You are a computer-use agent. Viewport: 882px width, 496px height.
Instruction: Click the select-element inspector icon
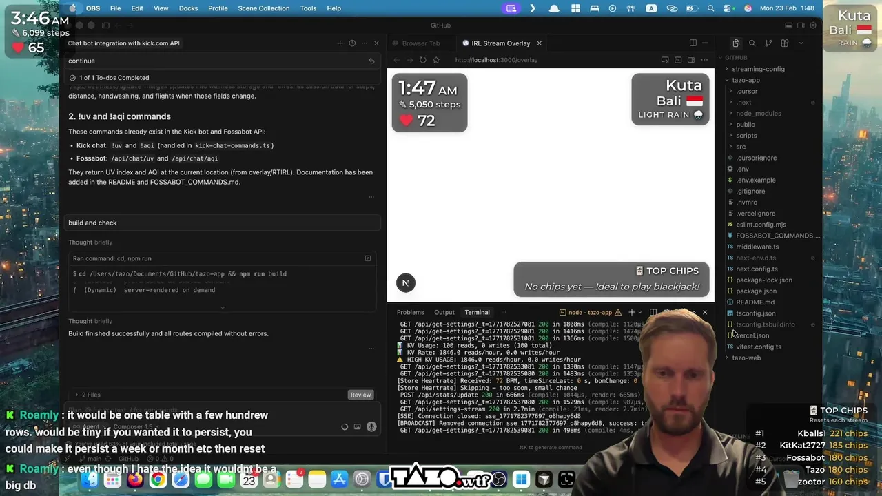click(665, 60)
